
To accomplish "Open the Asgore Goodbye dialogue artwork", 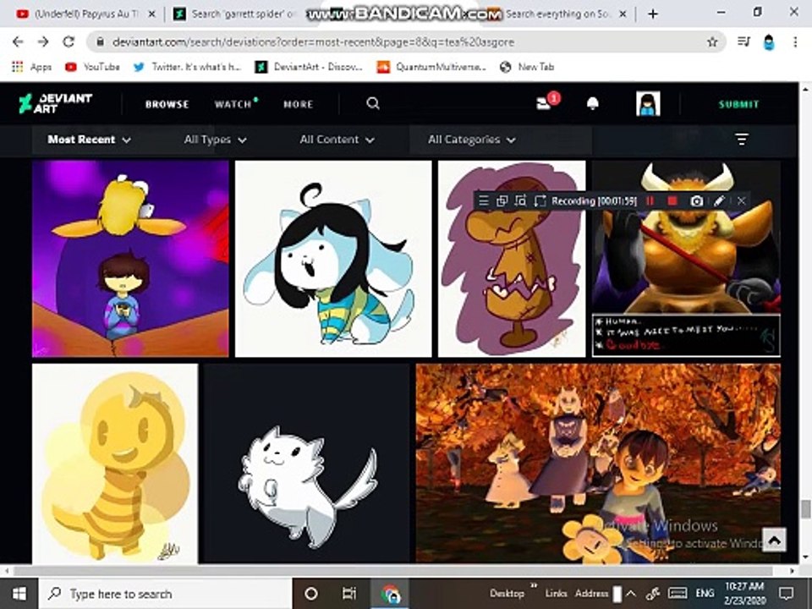I will pos(686,259).
